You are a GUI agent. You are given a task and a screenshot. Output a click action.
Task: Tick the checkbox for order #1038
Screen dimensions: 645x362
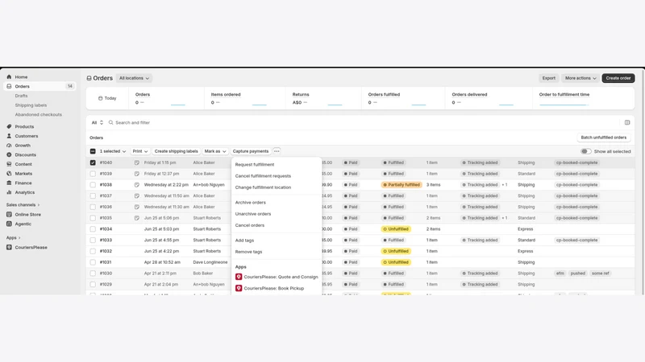tap(93, 185)
